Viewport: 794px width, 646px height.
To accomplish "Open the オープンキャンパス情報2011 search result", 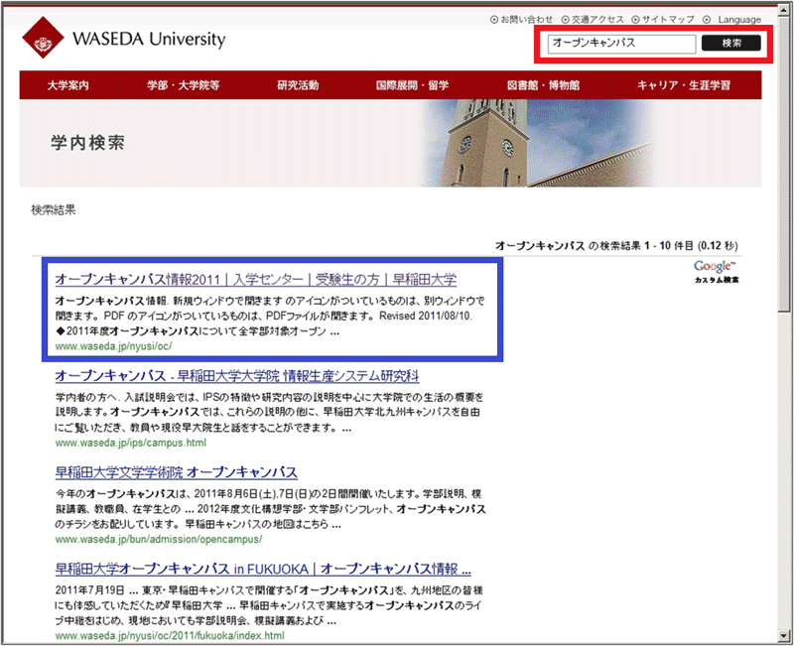I will (x=256, y=279).
